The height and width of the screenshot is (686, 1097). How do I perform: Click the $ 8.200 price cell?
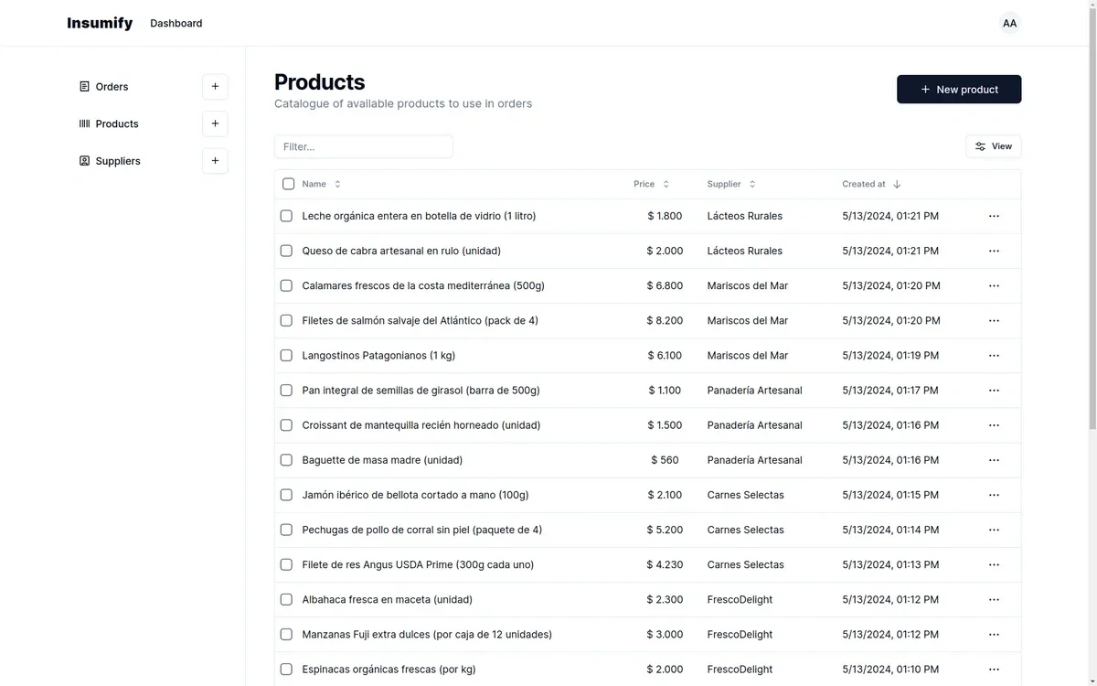coord(665,320)
